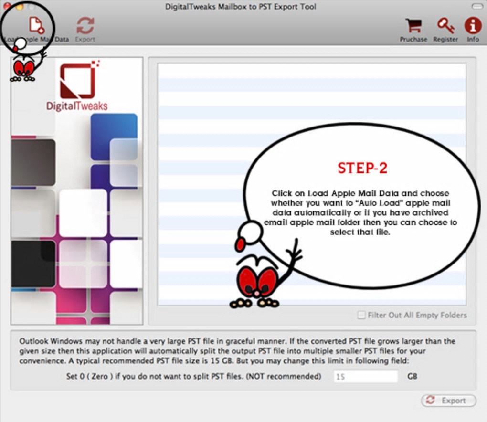Click the Register key icon

pyautogui.click(x=445, y=25)
